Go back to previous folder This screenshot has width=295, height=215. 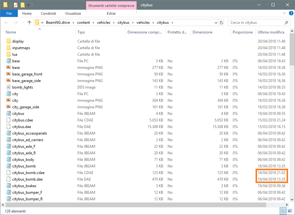coord(6,23)
